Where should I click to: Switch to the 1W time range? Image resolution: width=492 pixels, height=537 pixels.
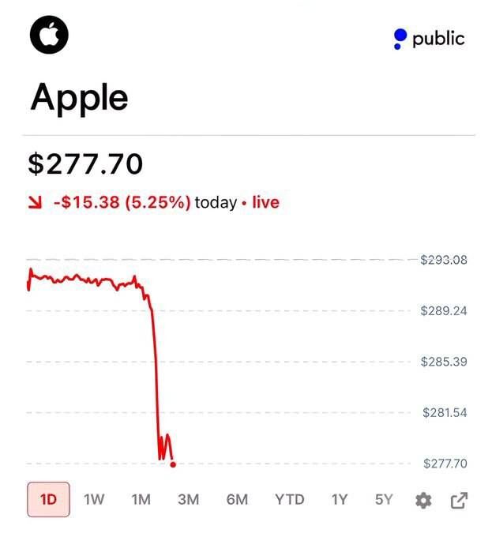[94, 500]
